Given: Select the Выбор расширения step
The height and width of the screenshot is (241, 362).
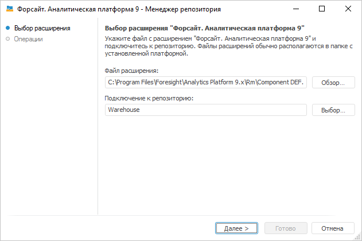Looking at the screenshot, I should point(42,28).
